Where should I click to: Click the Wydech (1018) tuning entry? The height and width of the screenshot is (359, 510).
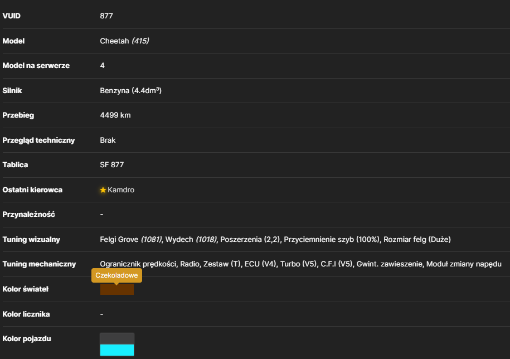[191, 239]
